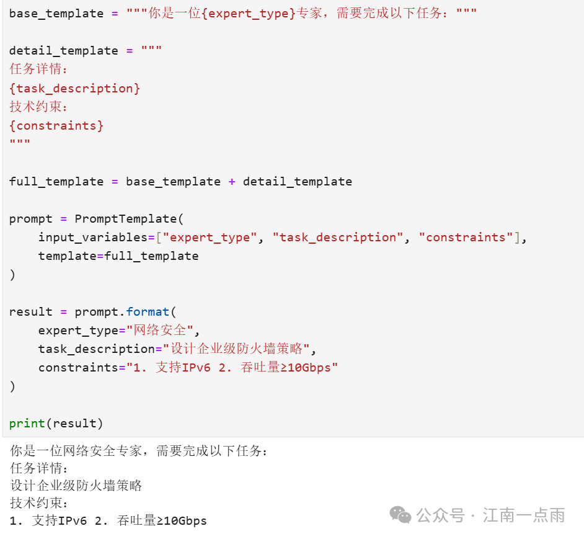584x539 pixels.
Task: Click the {constraints} placeholder line
Action: point(56,126)
